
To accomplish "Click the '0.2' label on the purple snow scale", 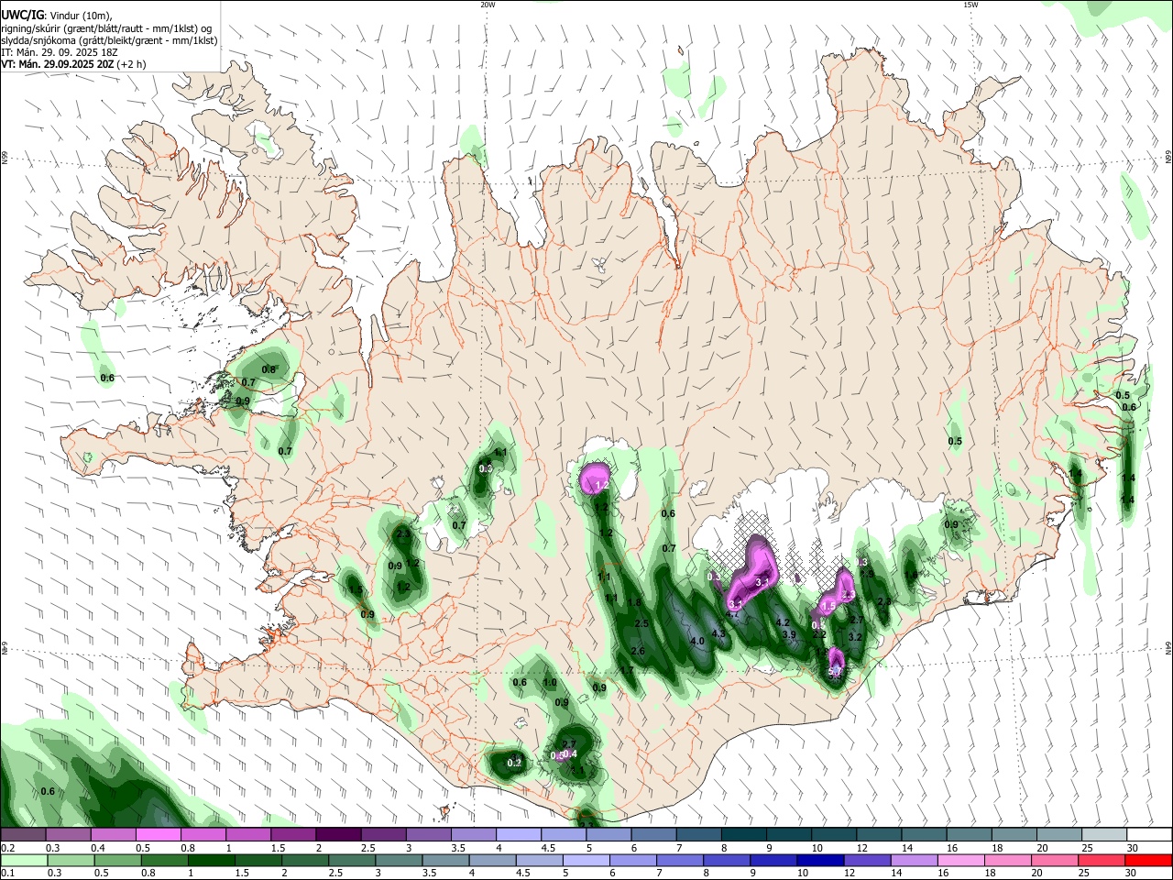I will click(7, 848).
